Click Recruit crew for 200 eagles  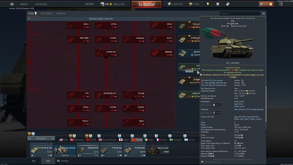tap(158, 150)
